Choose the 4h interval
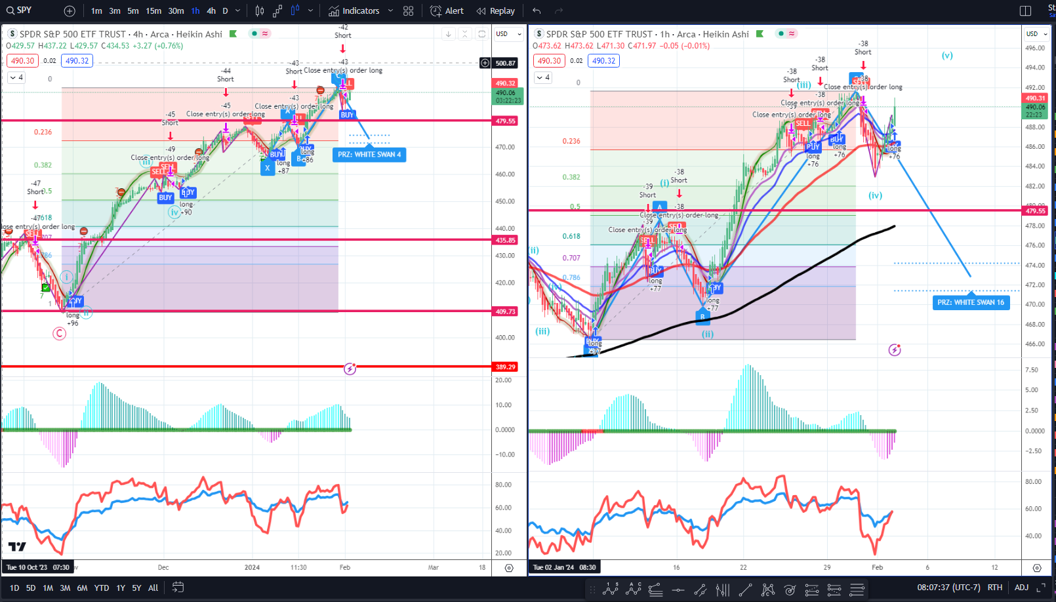The height and width of the screenshot is (602, 1056). pos(211,10)
